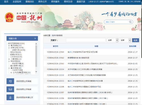Select 财政预决算(8) in the tree
The width and height of the screenshot is (142, 105).
coord(18,64)
